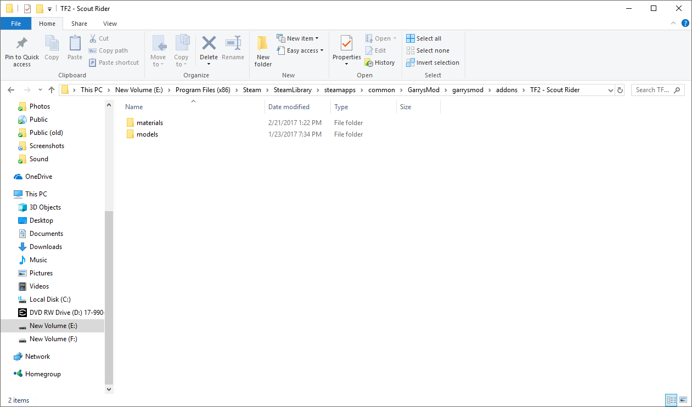
Task: Switch to large thumbnails view icon
Action: [683, 400]
